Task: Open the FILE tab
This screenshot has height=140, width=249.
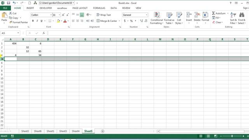Action: point(5,8)
